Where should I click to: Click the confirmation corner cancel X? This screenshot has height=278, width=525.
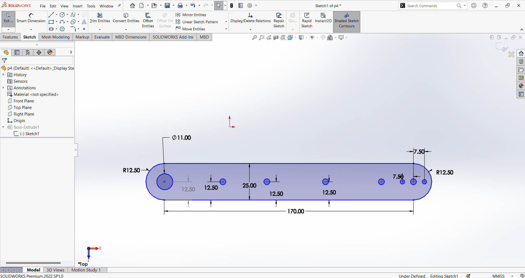pos(511,54)
